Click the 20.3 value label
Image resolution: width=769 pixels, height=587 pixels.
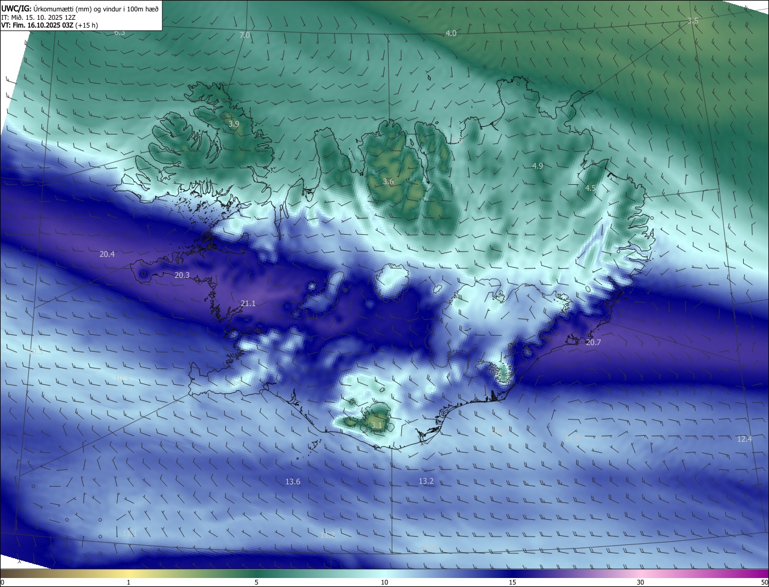coord(182,275)
